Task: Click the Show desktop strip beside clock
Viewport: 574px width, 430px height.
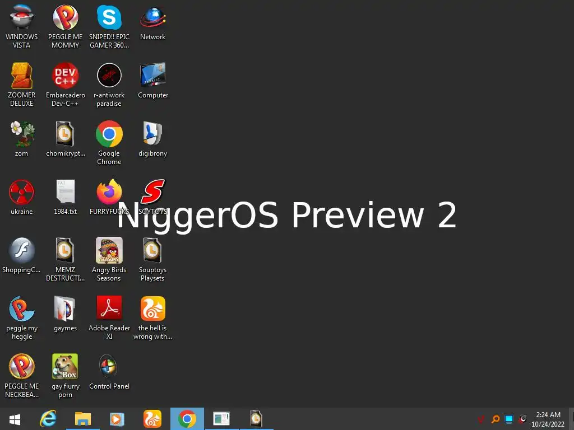Action: pos(571,419)
